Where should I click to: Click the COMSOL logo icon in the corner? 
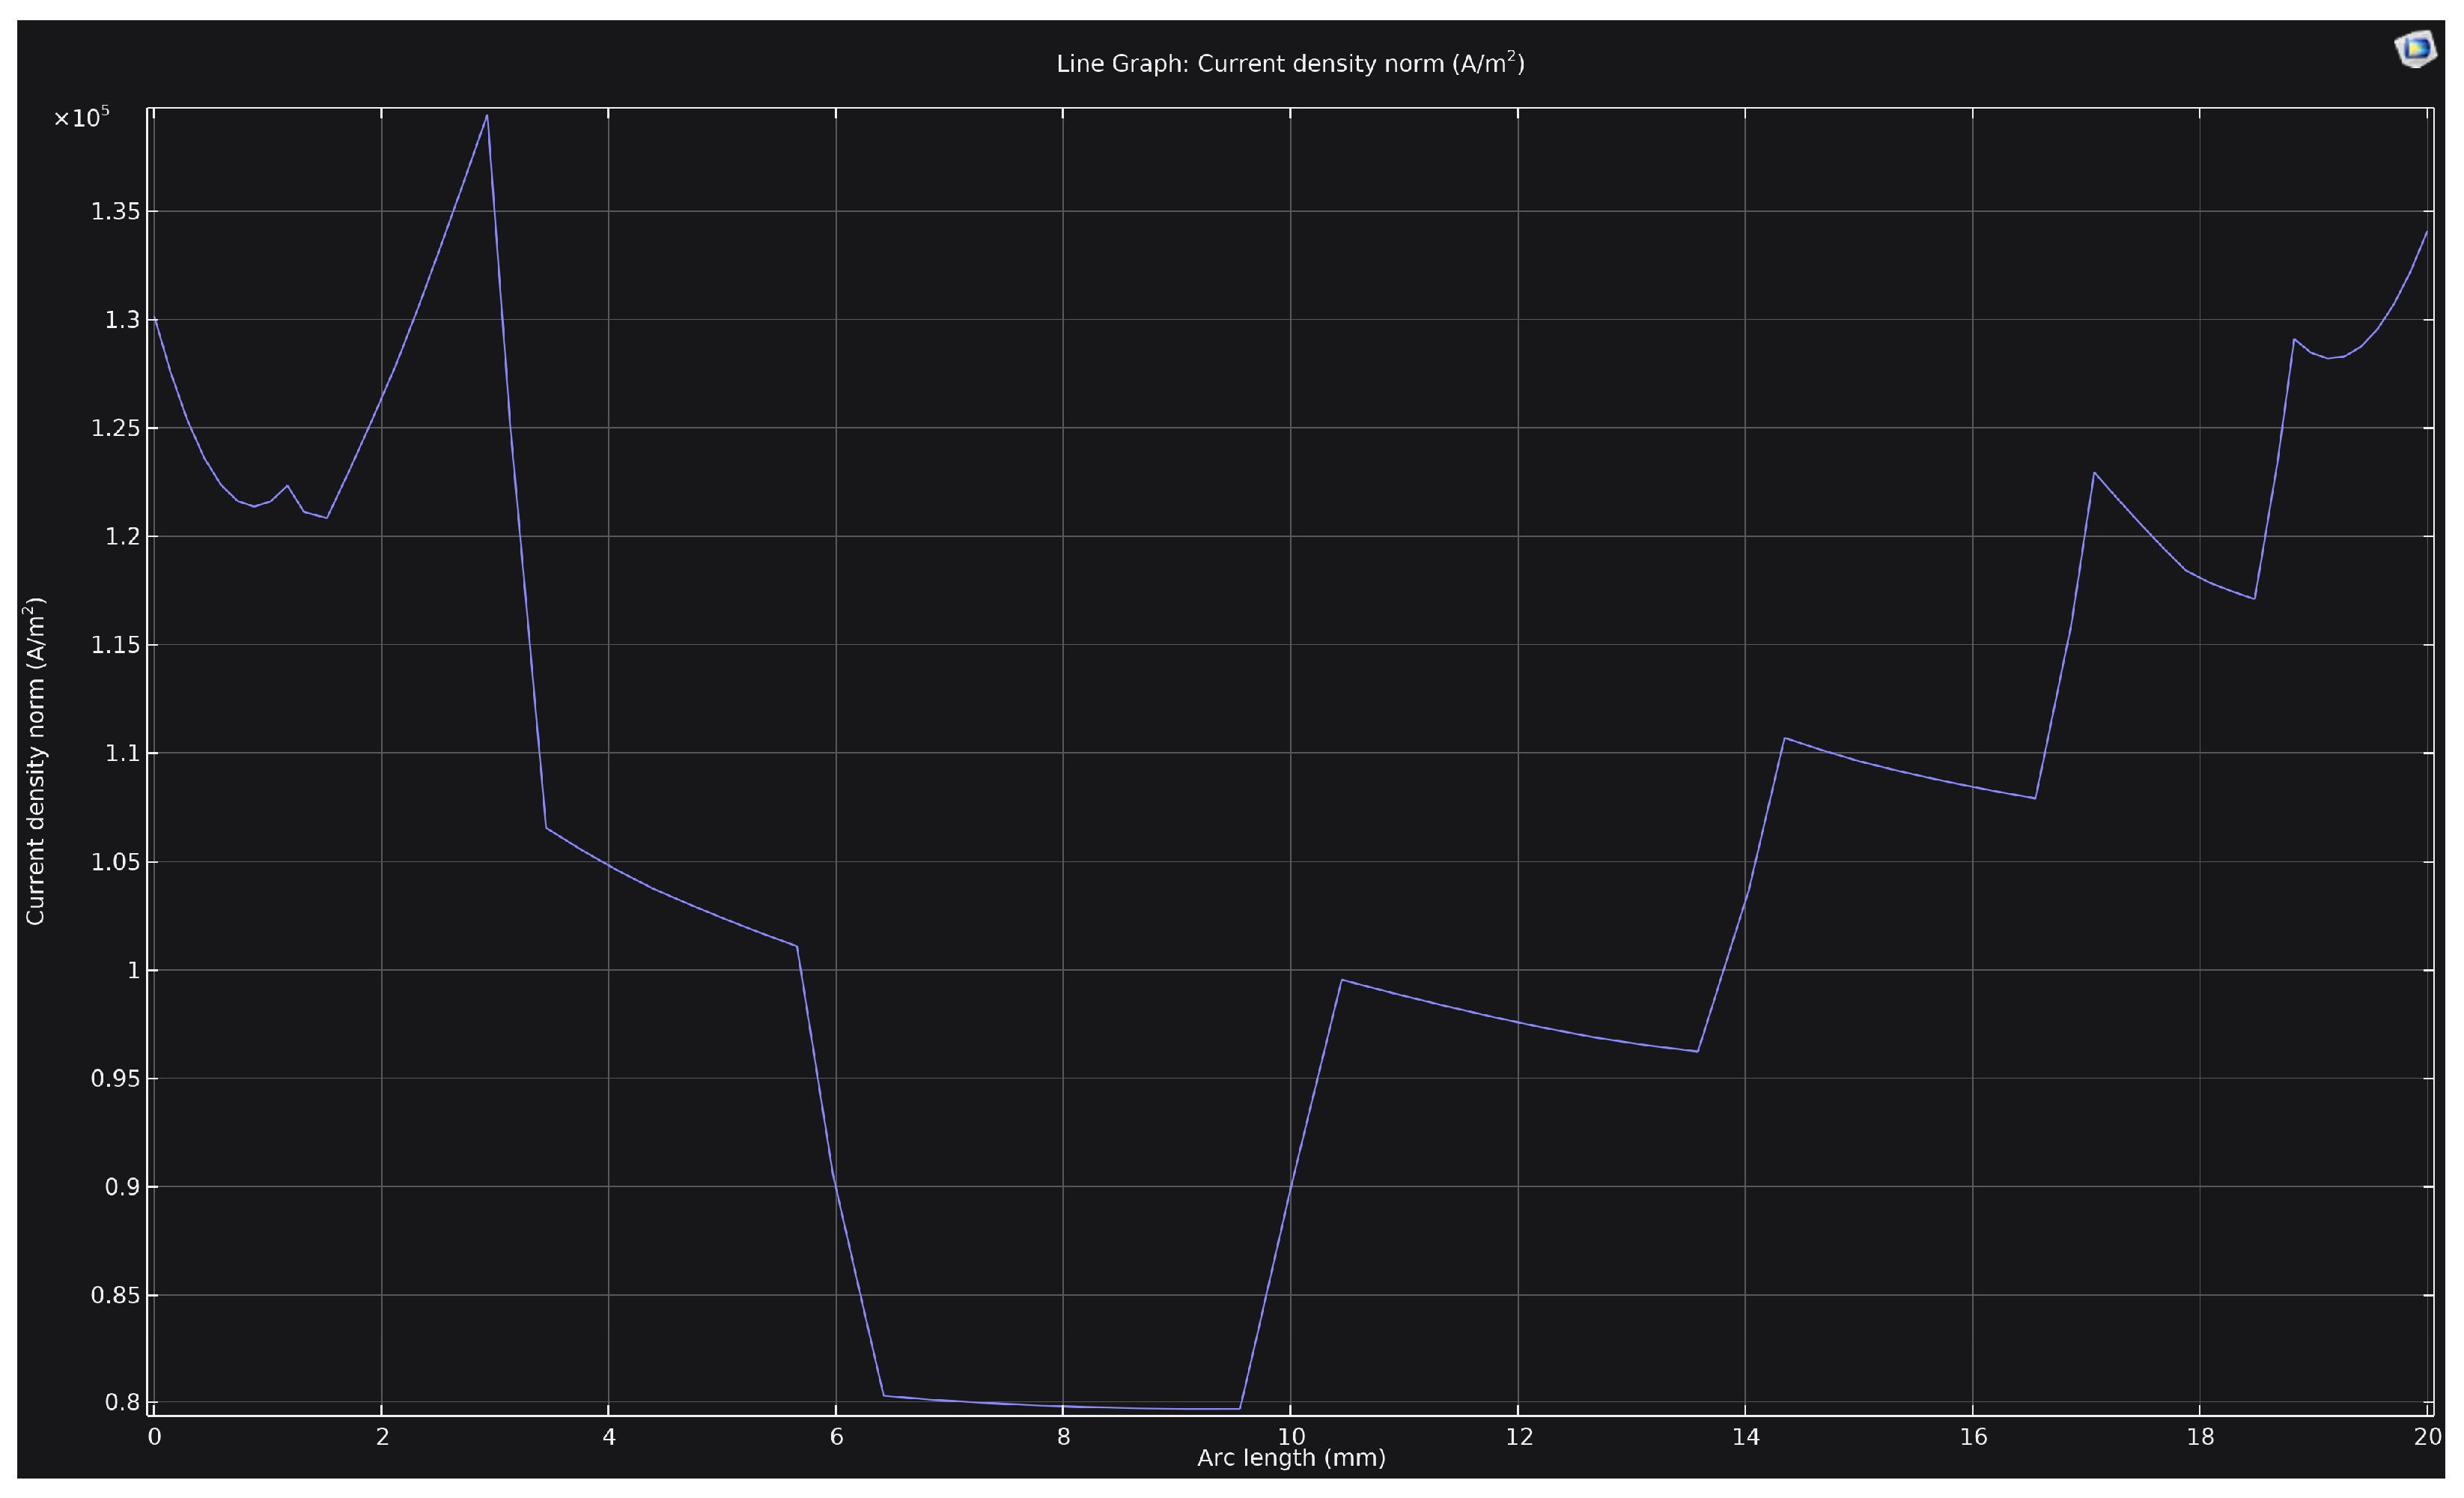click(x=2415, y=48)
